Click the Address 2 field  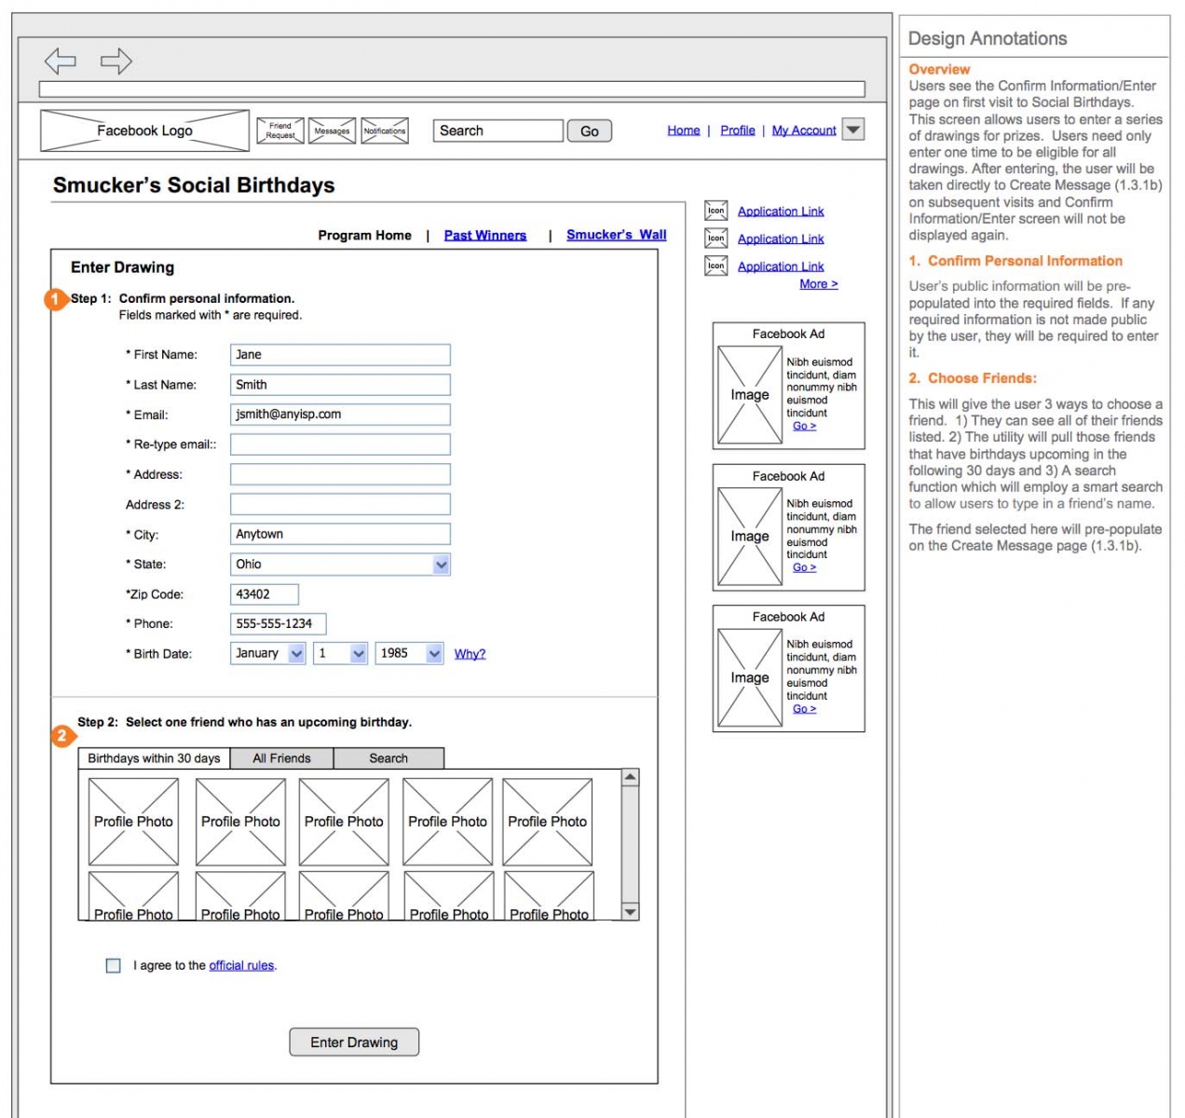pos(340,505)
